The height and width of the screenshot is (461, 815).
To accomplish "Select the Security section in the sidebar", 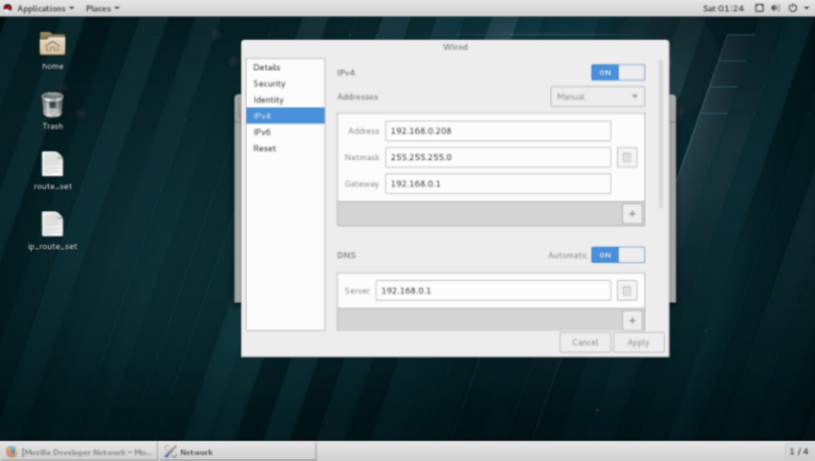I will [x=269, y=84].
